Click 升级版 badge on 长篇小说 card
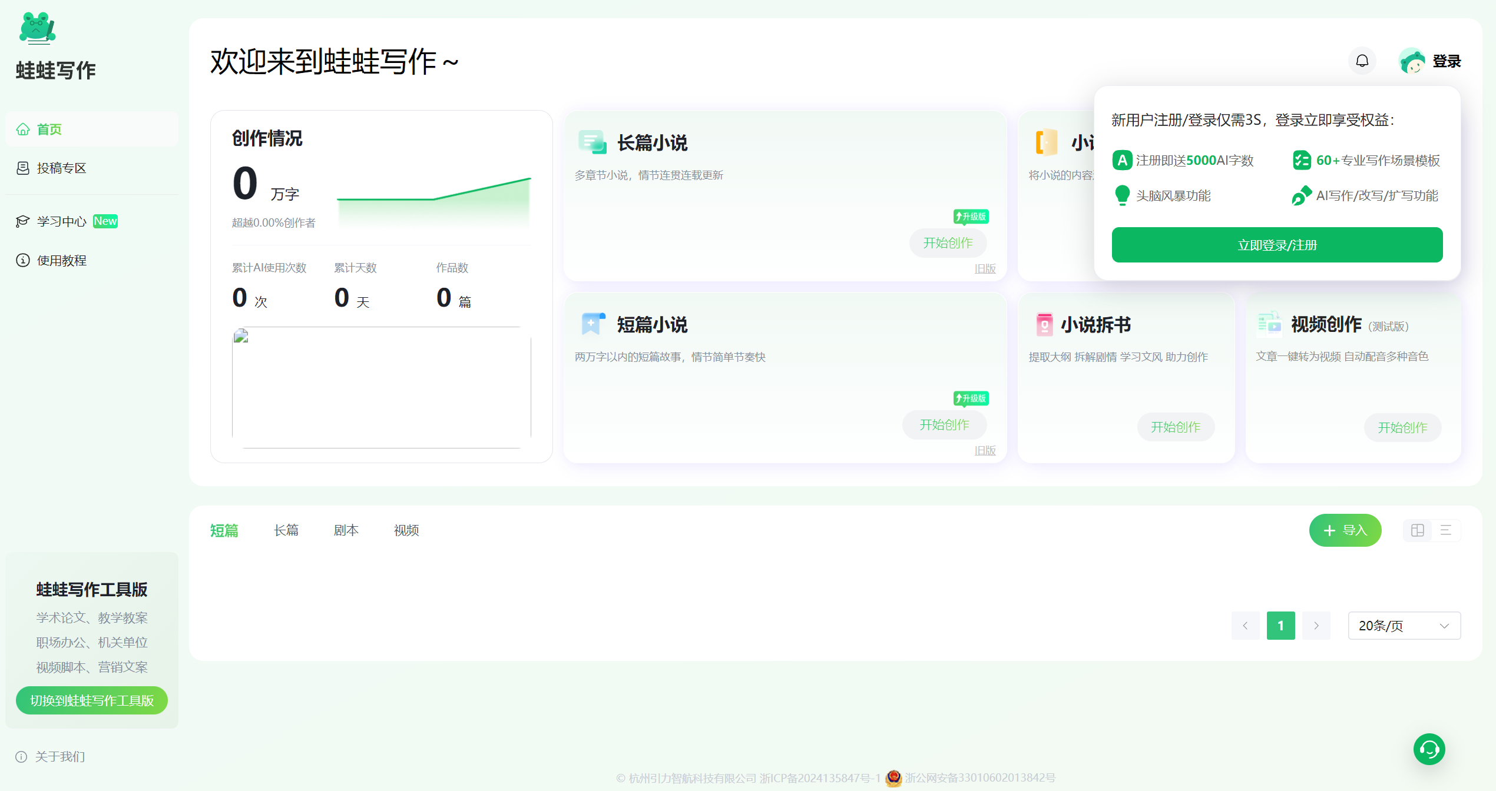The height and width of the screenshot is (791, 1496). point(971,217)
